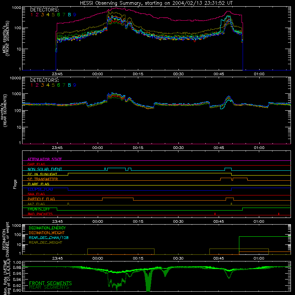Click the olive flag spike near 23:49
295x295 pixels.
coord(68,204)
